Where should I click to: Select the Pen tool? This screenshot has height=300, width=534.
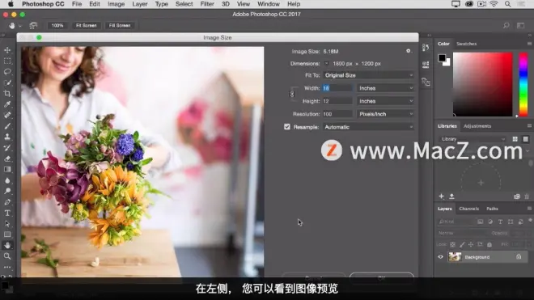click(7, 202)
